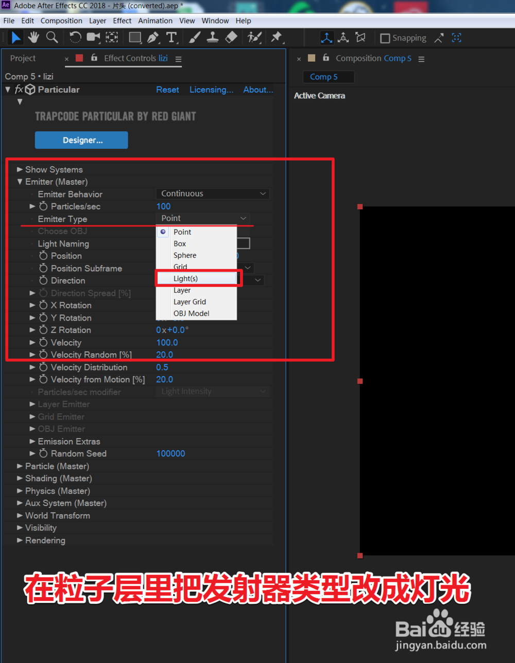Select the Hand tool
The height and width of the screenshot is (663, 515).
click(34, 38)
